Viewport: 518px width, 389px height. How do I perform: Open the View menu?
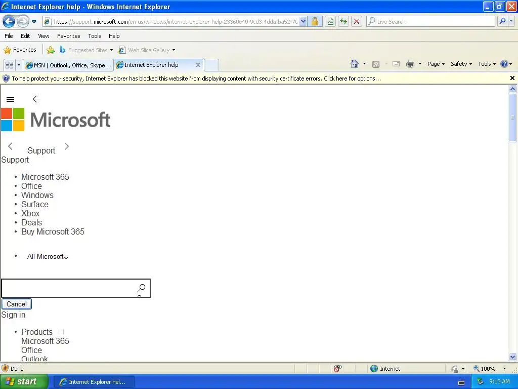click(x=44, y=36)
